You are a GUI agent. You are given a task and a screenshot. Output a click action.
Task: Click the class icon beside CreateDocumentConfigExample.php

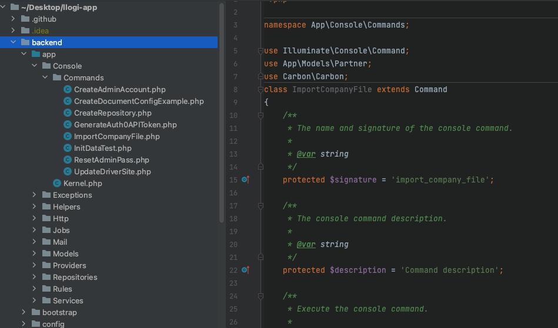pos(68,101)
